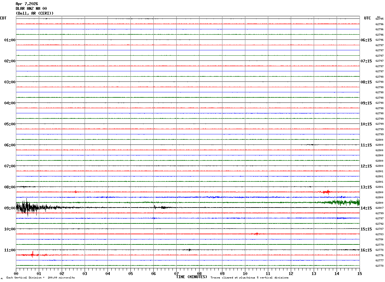
Task: Click the 12 minute axis tick label
Action: [x=291, y=274]
